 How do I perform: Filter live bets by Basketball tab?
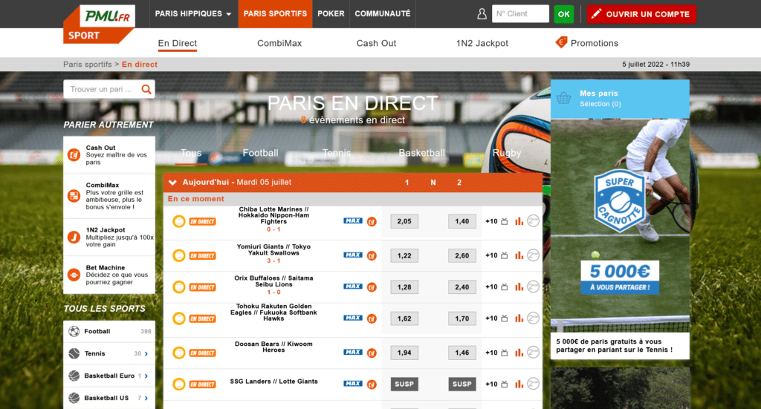(422, 153)
